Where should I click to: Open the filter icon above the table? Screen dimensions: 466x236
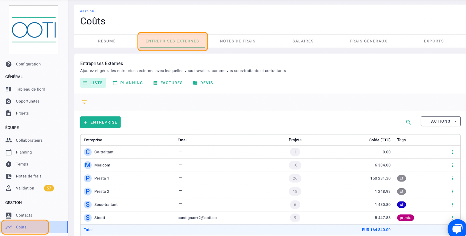[84, 102]
